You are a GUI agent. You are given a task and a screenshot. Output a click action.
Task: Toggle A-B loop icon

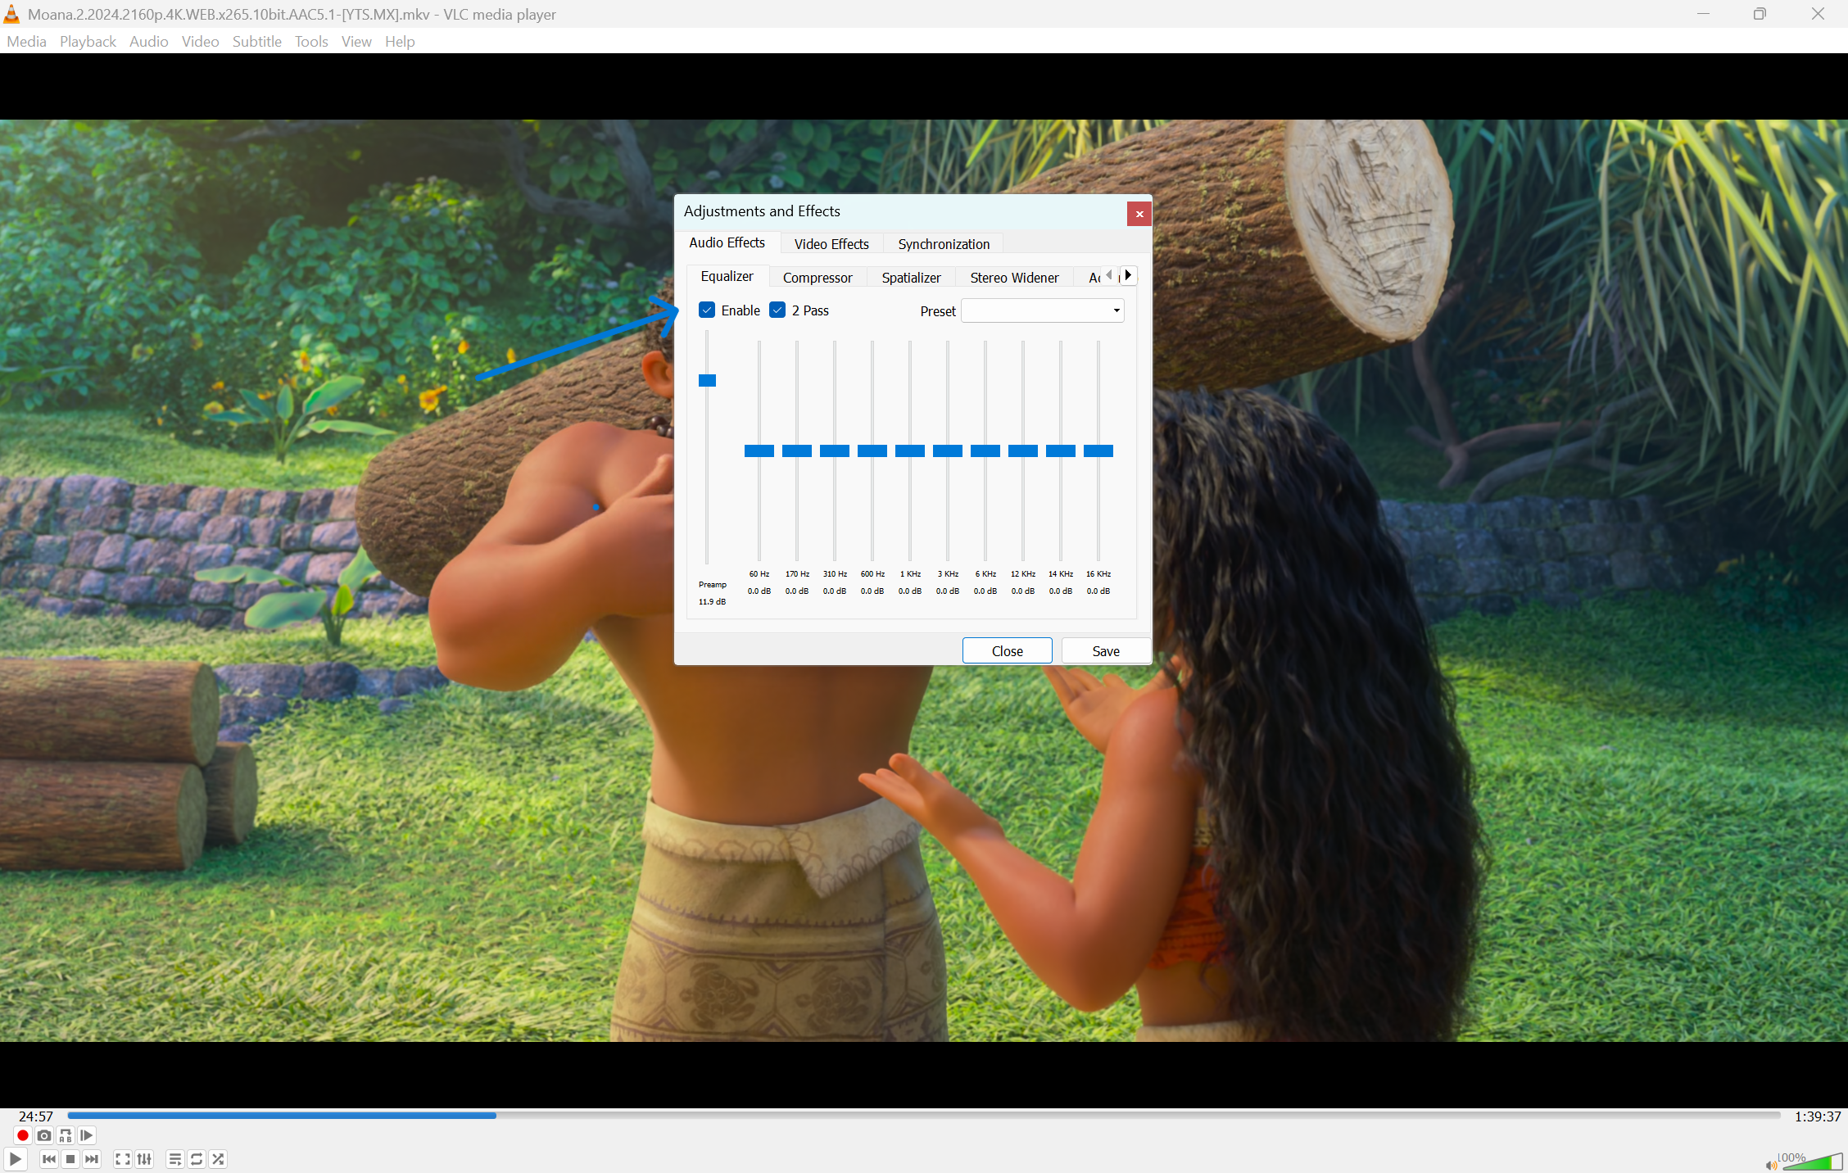click(x=66, y=1135)
